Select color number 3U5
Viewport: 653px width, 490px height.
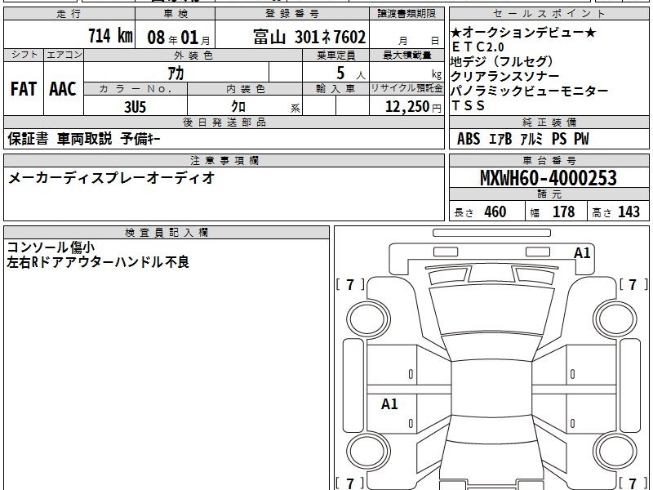(135, 107)
